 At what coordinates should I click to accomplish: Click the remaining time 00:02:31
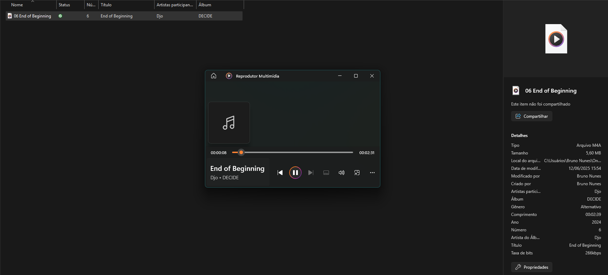click(367, 153)
